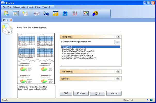
Task: Click the logbook print preview thumbnail
Action: click(36, 58)
